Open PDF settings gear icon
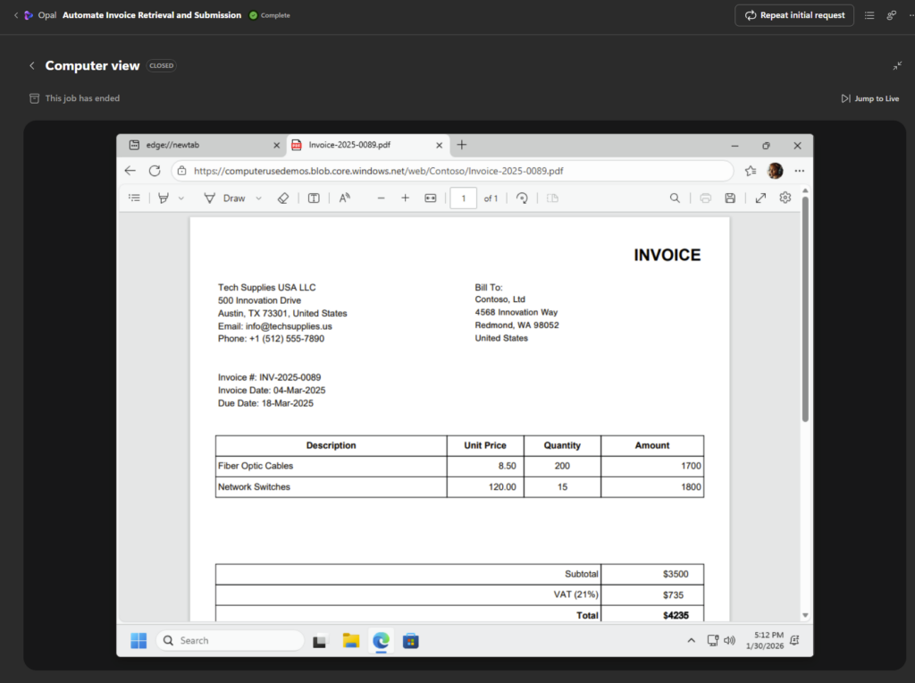915x683 pixels. tap(785, 198)
